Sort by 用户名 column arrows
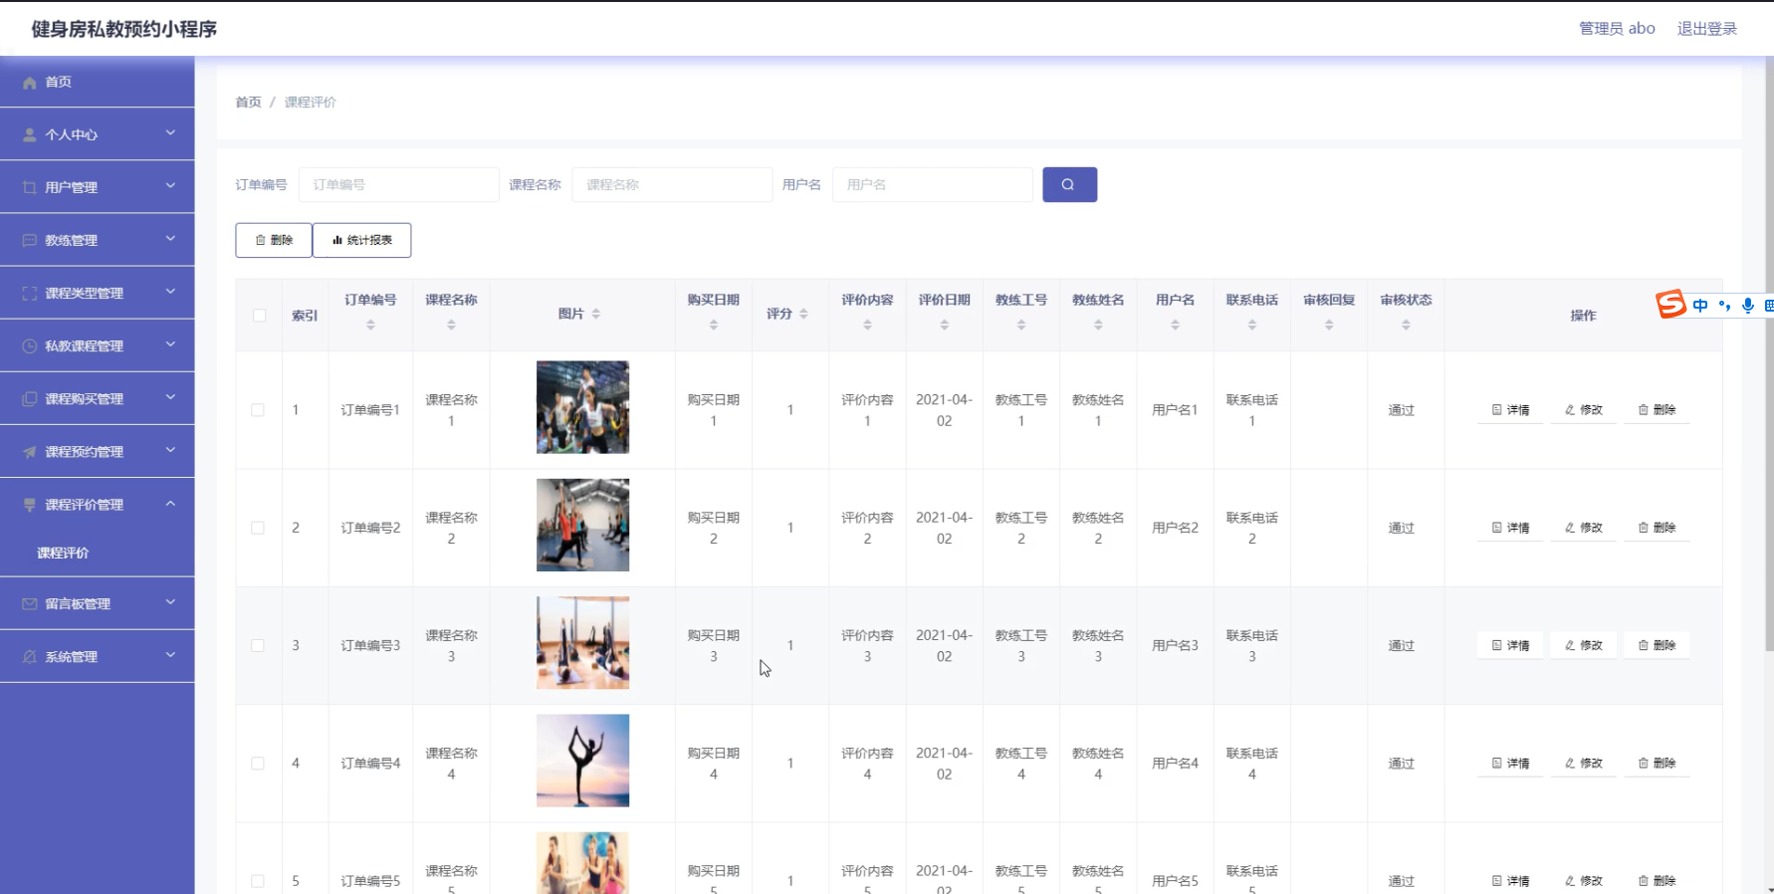1774x894 pixels. pos(1175,325)
